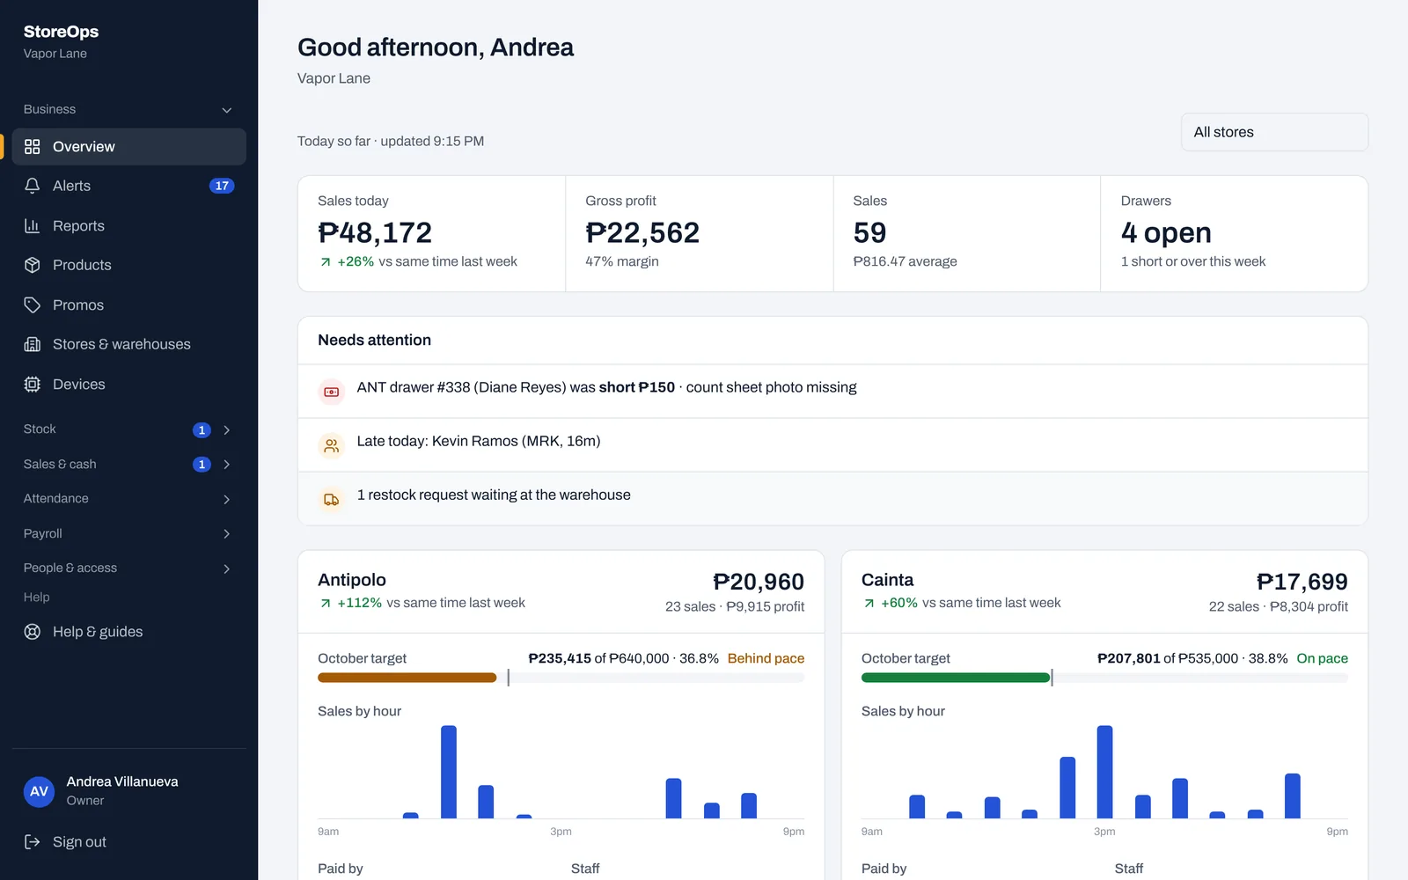
Task: Open Help & guides link
Action: (129, 632)
